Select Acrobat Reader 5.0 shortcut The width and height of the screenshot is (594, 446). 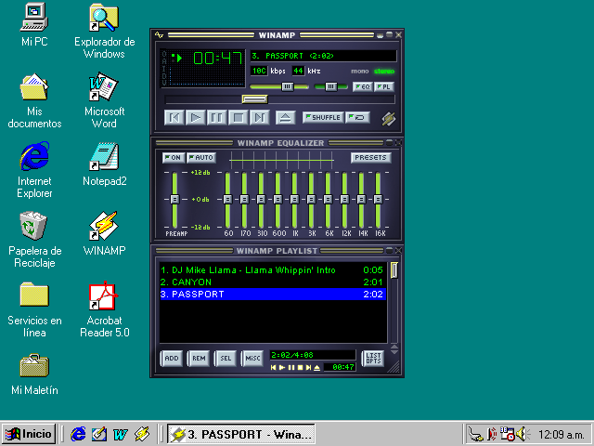[104, 309]
